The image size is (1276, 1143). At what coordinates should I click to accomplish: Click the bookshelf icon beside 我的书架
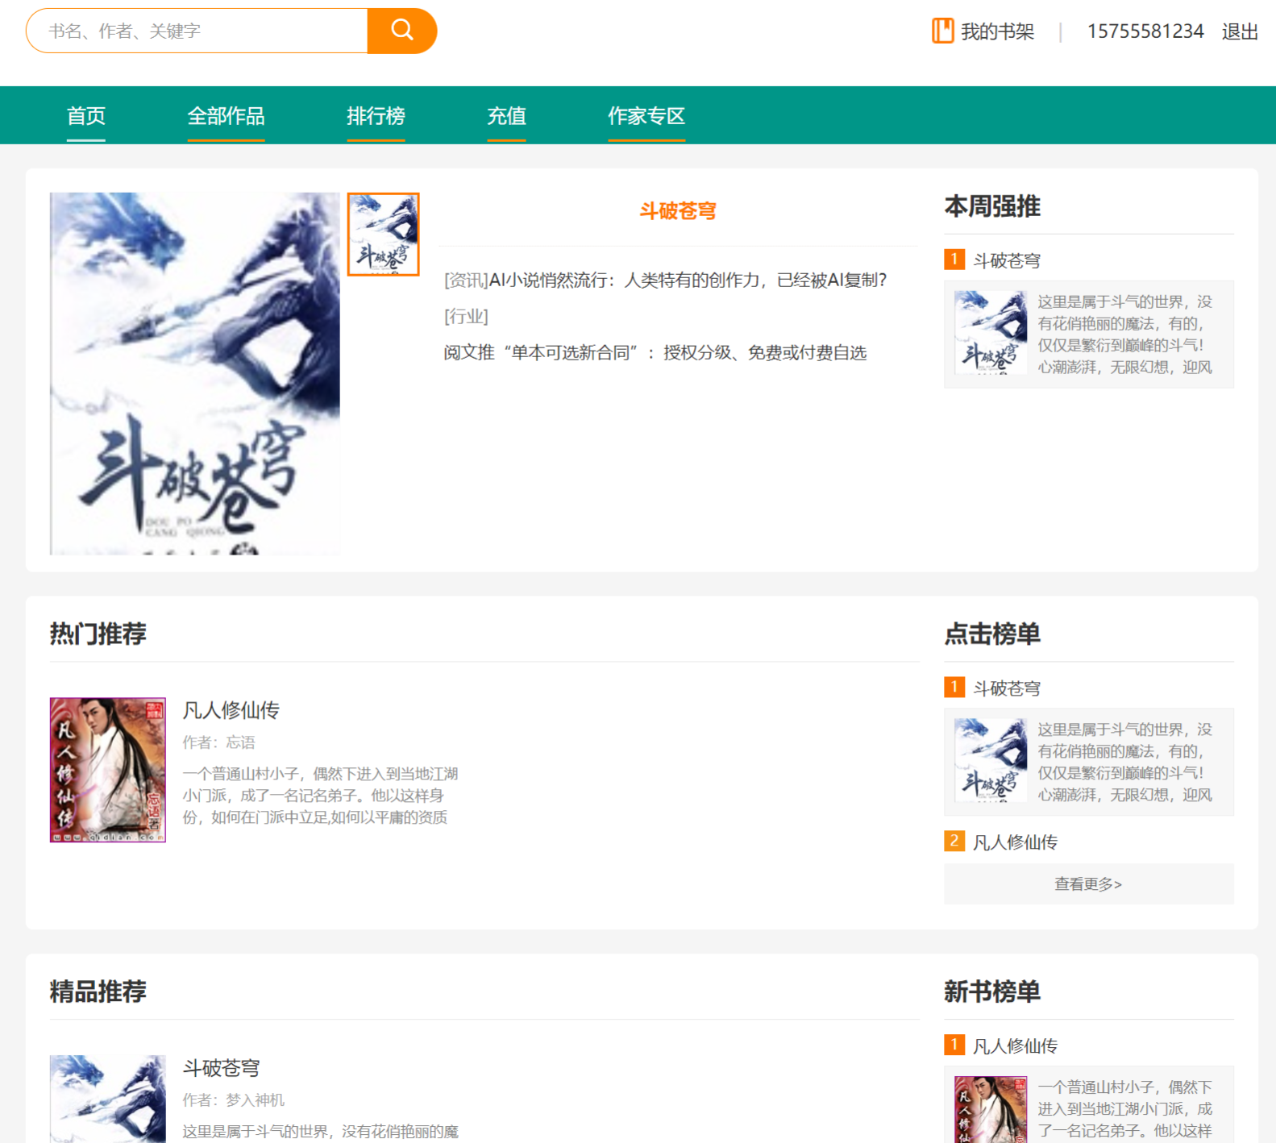[942, 31]
